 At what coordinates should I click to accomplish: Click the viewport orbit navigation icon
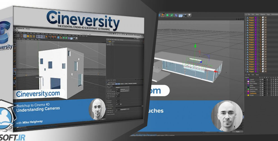point(241,19)
